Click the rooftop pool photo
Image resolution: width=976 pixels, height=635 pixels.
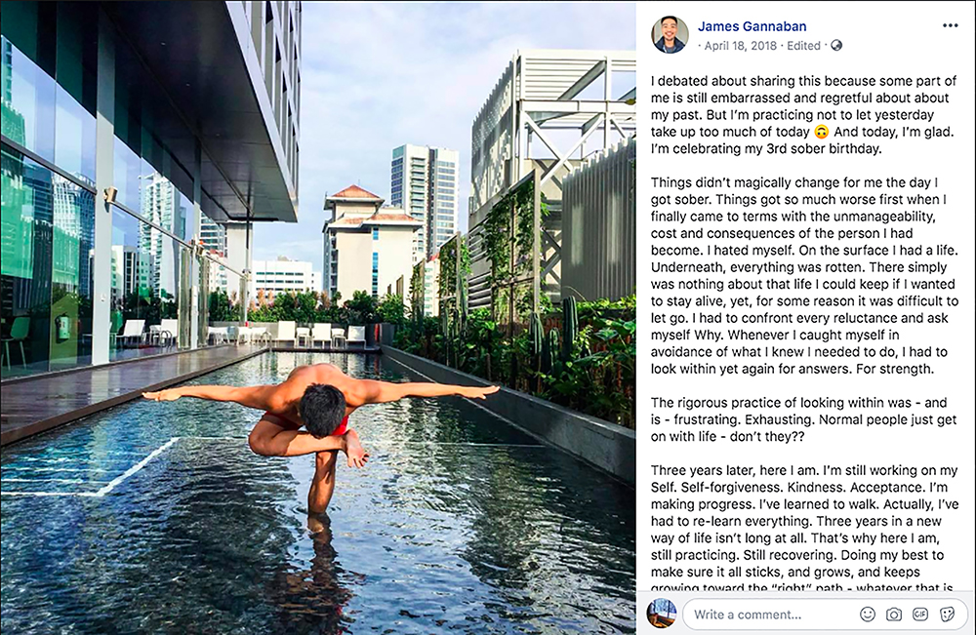click(318, 318)
